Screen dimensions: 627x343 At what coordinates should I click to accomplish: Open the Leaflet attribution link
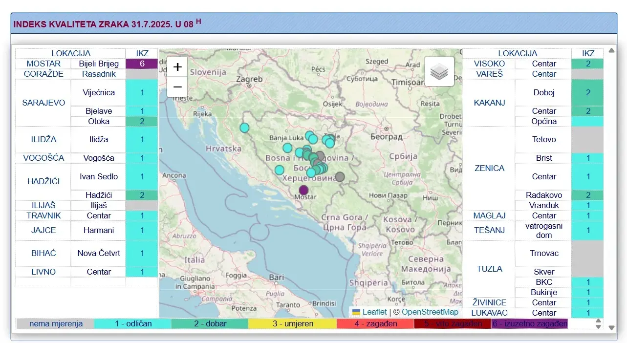[x=374, y=312]
